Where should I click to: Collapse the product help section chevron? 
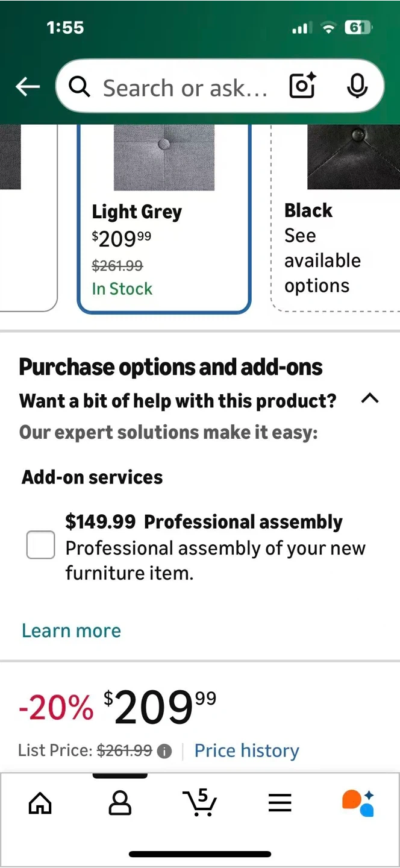(x=370, y=398)
